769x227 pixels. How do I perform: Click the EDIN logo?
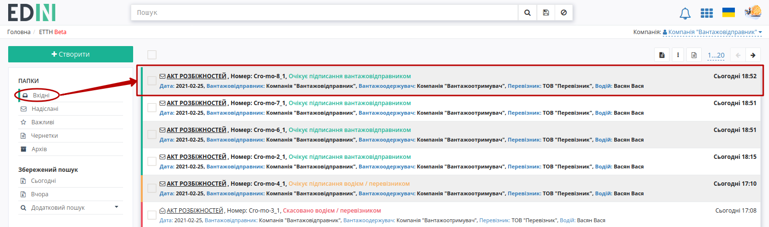click(32, 12)
